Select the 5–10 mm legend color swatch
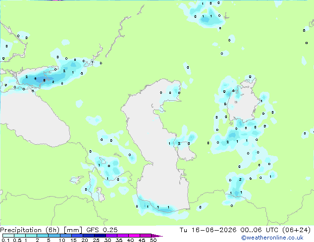 click(54, 236)
